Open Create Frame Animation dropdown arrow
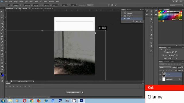This screenshot has height=103, width=184. (83, 92)
